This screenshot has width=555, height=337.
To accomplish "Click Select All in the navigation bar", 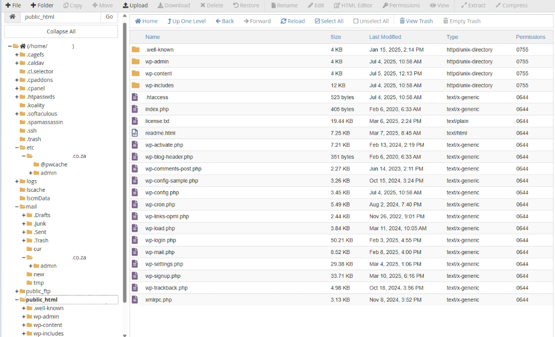I will click(x=328, y=21).
